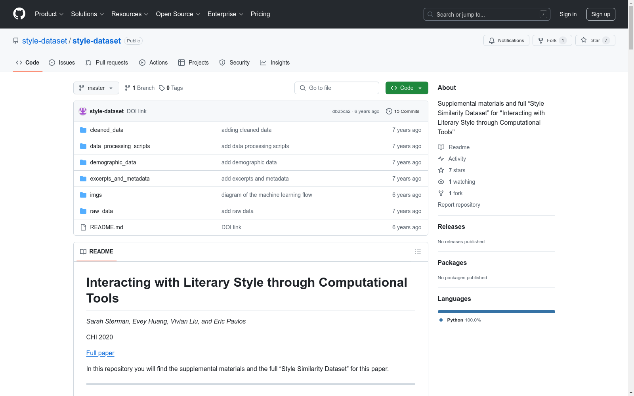The width and height of the screenshot is (634, 396).
Task: Click the Sign up button
Action: pos(601,14)
